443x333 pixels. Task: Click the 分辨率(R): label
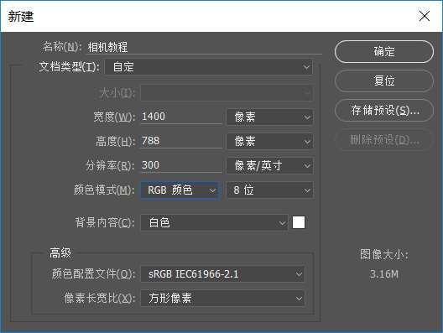110,165
